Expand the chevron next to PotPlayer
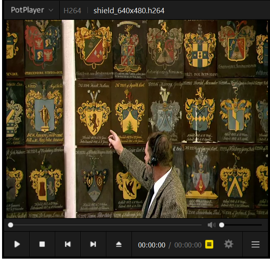Image resolution: width=270 pixels, height=259 pixels. (51, 10)
